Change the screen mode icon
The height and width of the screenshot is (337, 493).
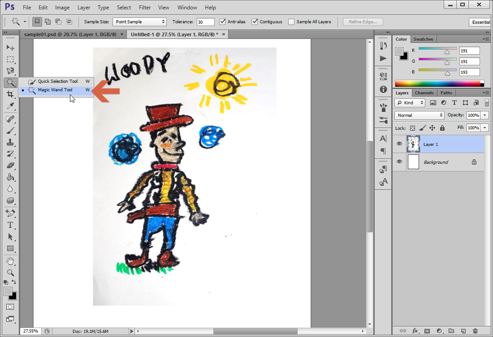click(x=10, y=319)
